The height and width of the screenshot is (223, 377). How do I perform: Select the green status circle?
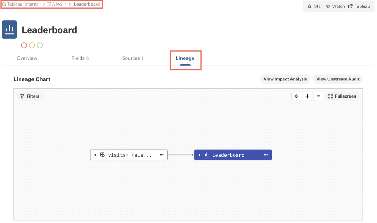(40, 45)
